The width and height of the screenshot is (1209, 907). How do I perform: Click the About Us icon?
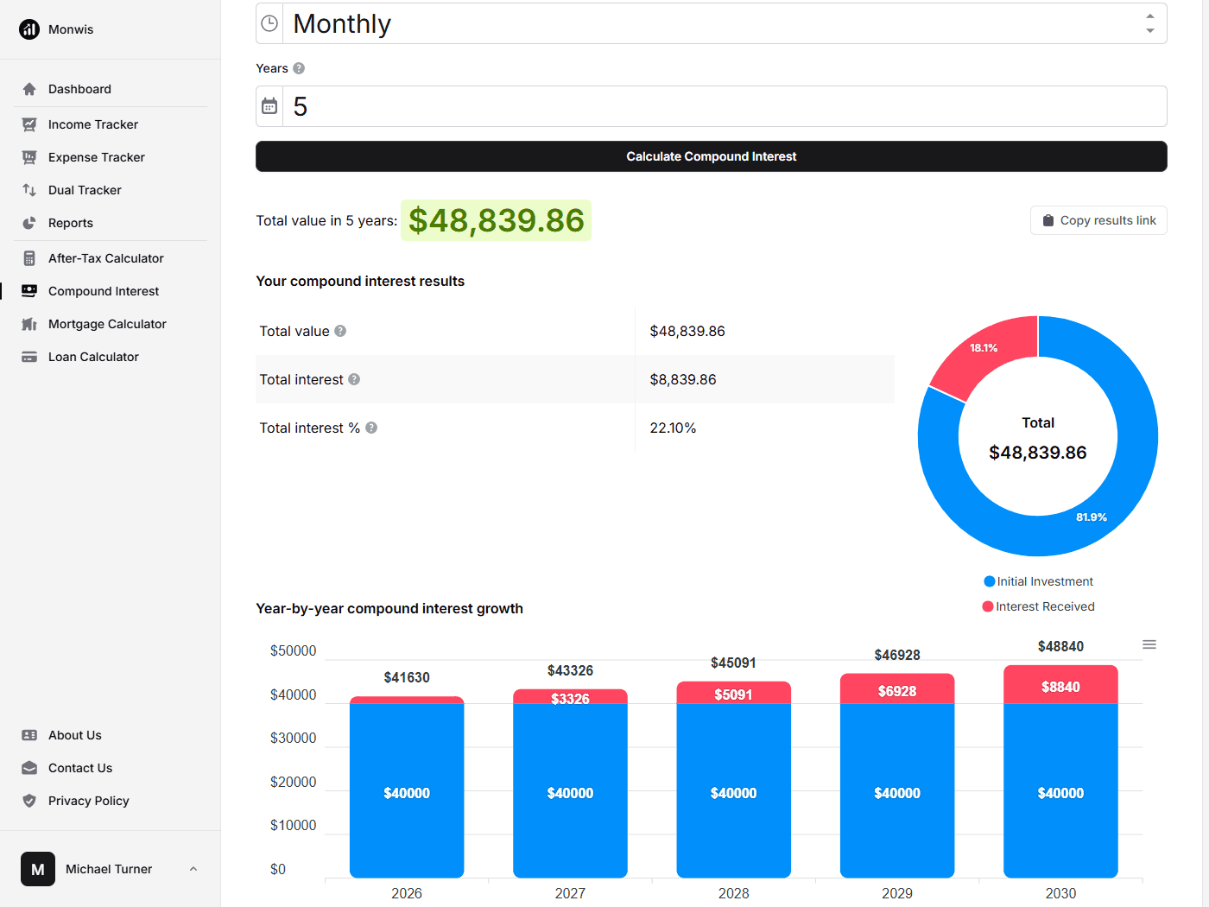coord(29,735)
